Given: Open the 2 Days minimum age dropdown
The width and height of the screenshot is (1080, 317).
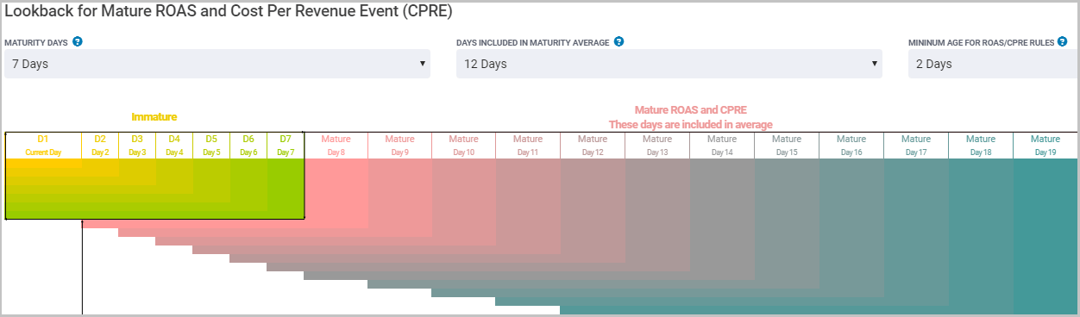Looking at the screenshot, I should (993, 64).
